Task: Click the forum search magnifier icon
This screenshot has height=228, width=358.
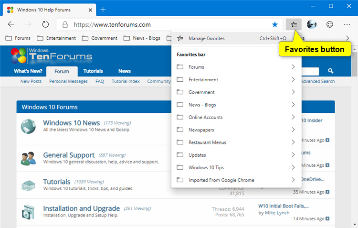Action: (x=331, y=71)
